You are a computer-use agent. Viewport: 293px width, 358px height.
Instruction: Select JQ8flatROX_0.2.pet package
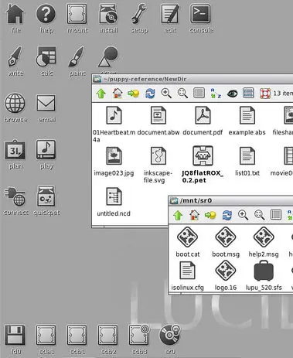point(203,165)
